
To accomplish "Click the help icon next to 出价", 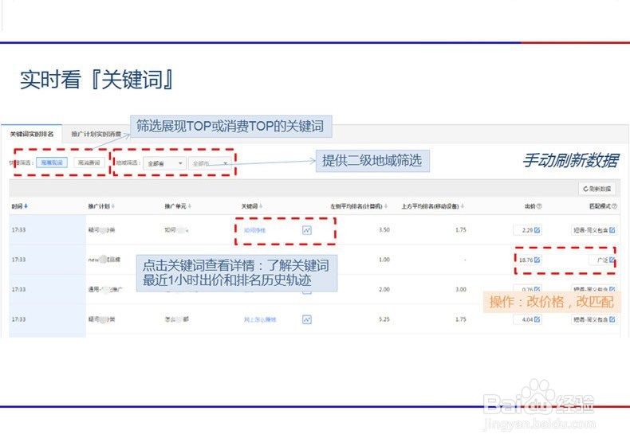I will pos(539,206).
